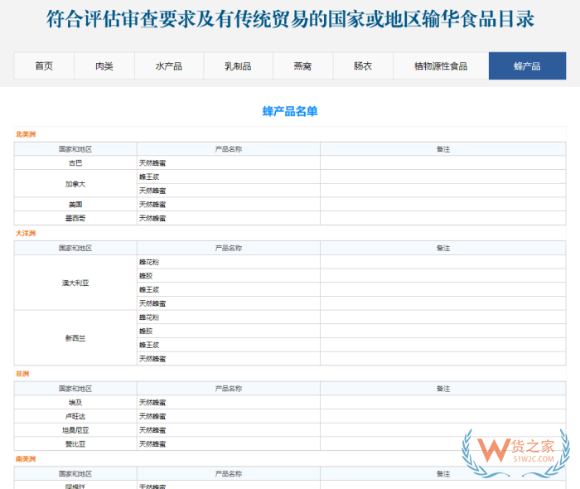The width and height of the screenshot is (580, 489).
Task: Click 蜂花粉 under 澳大利亚
Action: point(149,262)
